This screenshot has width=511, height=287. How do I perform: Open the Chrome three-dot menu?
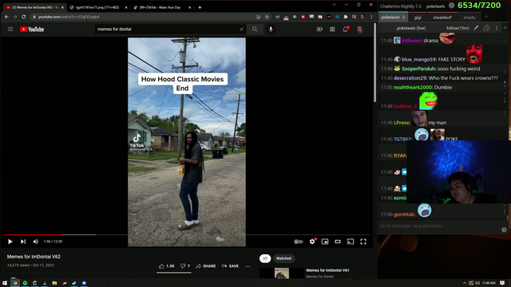371,17
